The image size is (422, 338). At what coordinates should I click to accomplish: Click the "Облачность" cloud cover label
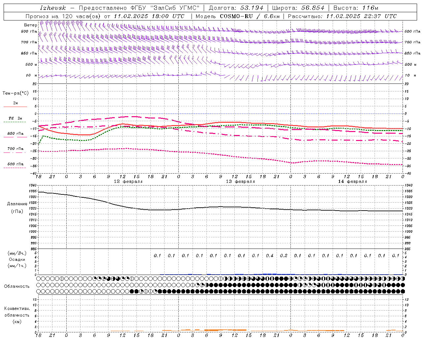[17, 287]
